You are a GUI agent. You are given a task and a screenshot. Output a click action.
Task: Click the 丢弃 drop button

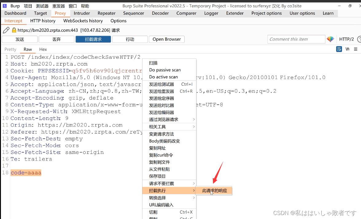pos(56,39)
